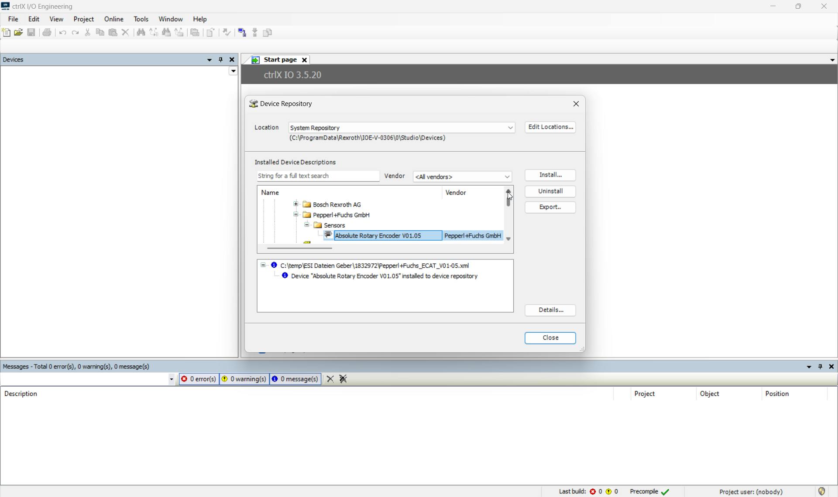Click the blue network scan toolbar icon
Viewport: 838px width, 497px height.
242,33
